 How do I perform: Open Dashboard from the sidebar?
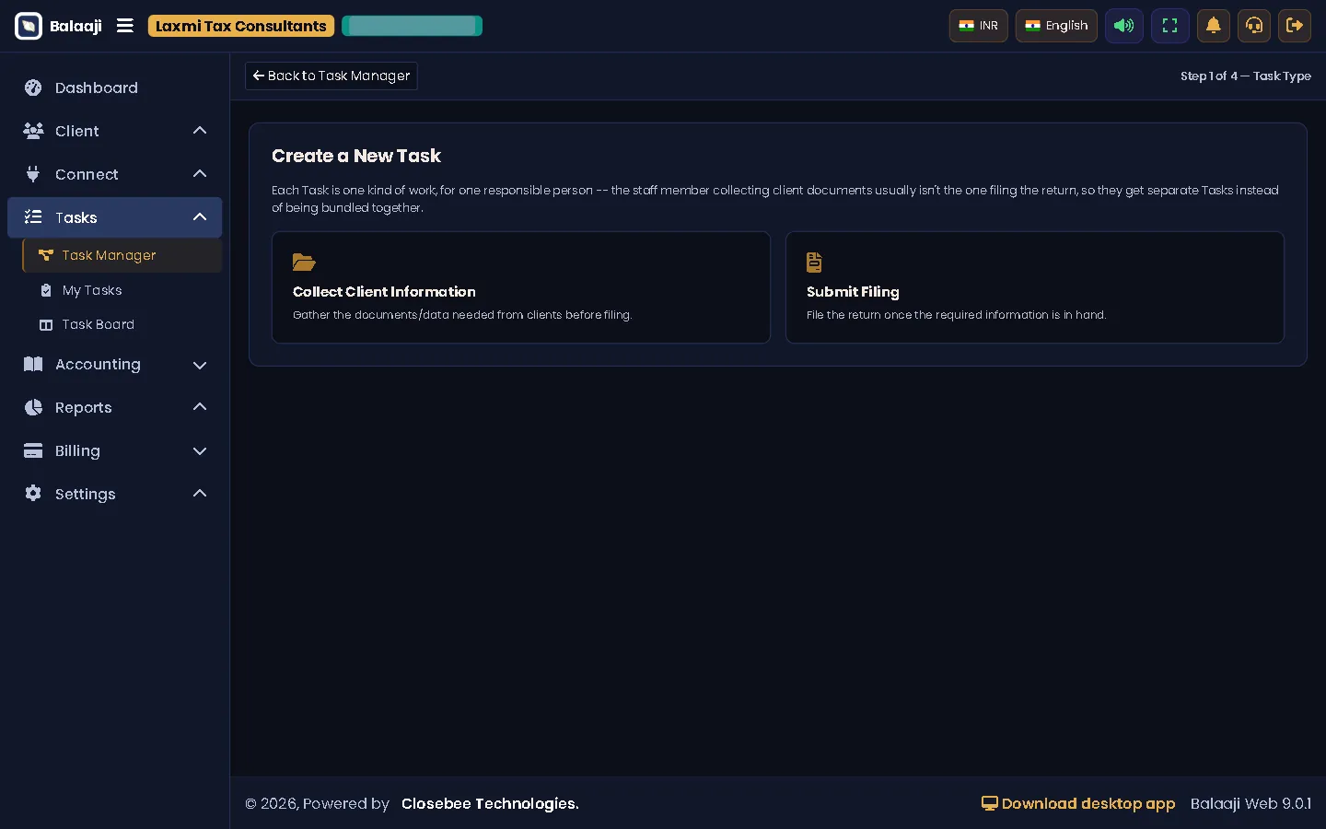coord(114,88)
